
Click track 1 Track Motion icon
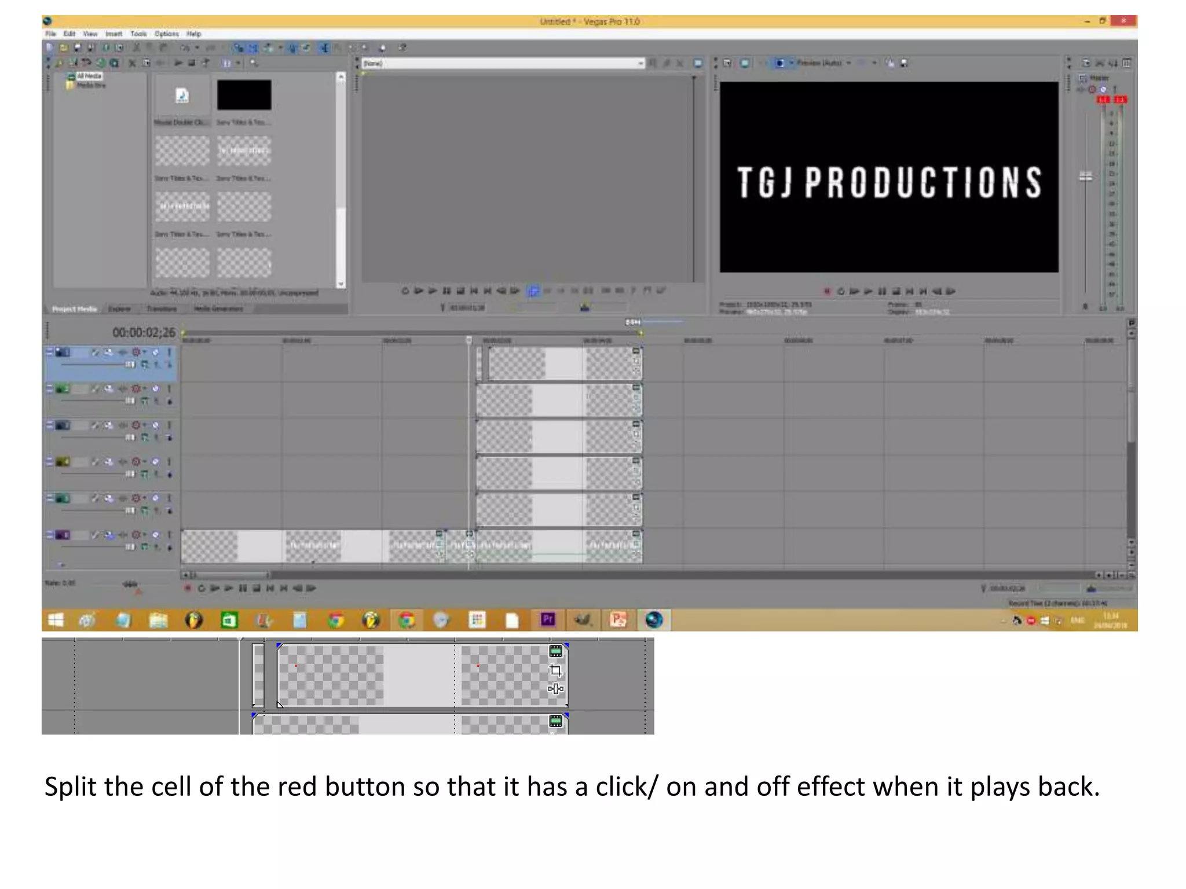[x=108, y=352]
